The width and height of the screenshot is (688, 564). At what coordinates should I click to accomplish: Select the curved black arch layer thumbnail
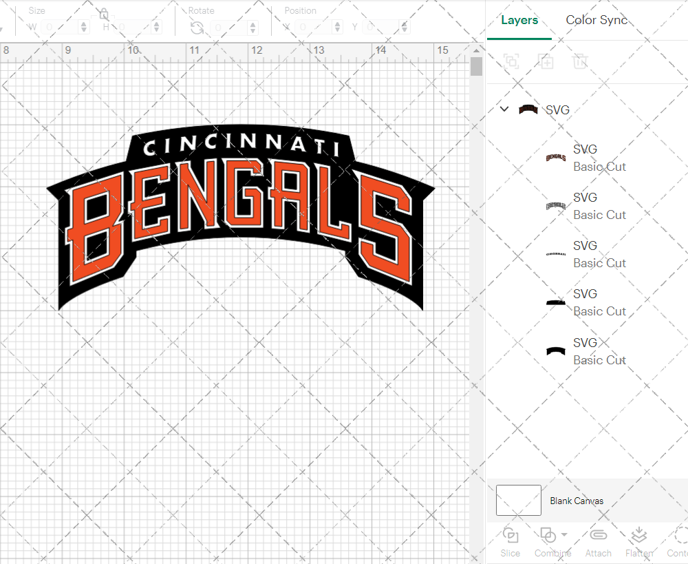pos(556,351)
